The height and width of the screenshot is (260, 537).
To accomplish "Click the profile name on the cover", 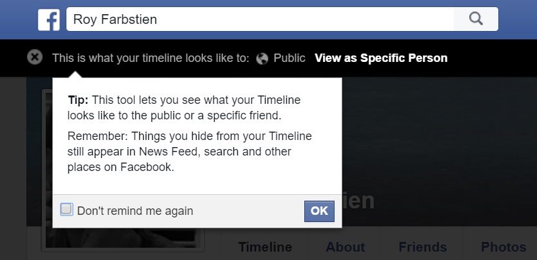I will (358, 201).
